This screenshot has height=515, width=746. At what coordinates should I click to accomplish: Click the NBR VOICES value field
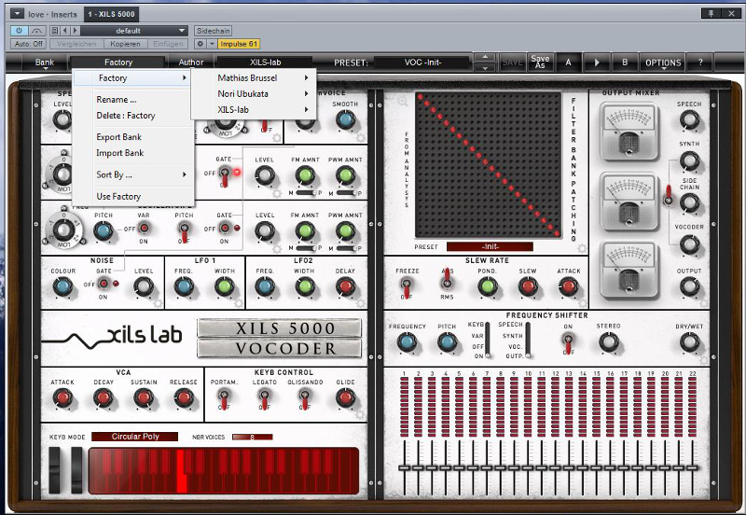tap(252, 437)
